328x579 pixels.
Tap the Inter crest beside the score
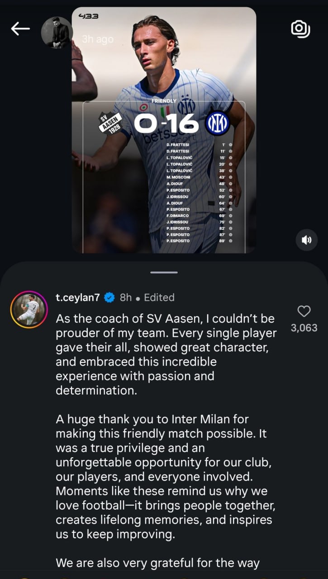(218, 123)
